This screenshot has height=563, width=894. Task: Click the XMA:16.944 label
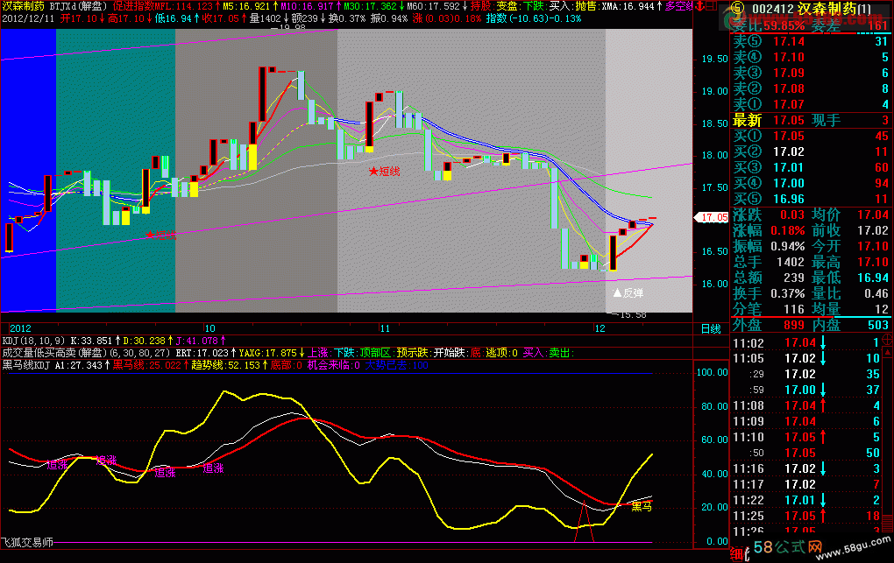[x=628, y=6]
